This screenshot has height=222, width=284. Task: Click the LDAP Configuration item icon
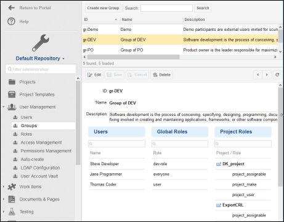tap(15, 168)
